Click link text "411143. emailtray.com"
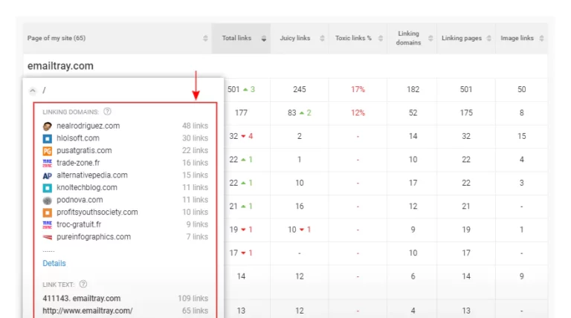 [82, 299]
